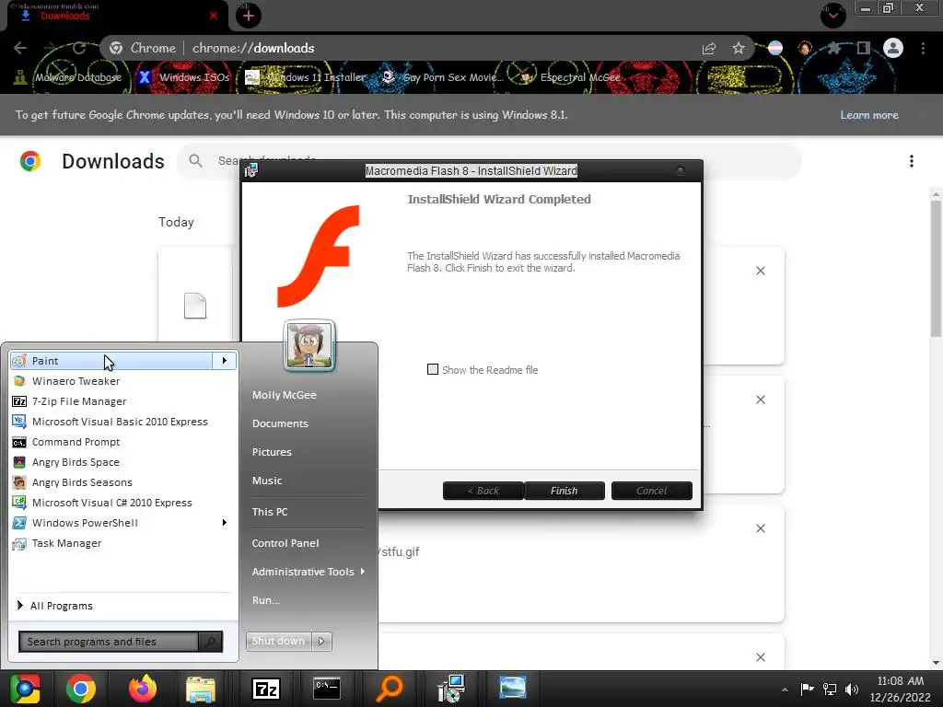The image size is (943, 707).
Task: Open This PC from Start menu
Action: point(270,512)
